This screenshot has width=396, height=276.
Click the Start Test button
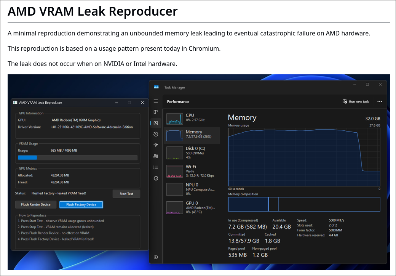point(126,194)
